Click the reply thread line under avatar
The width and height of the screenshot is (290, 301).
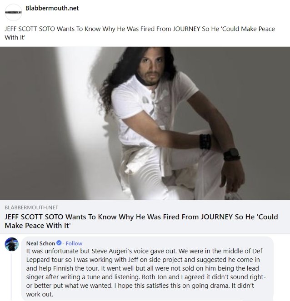pos(11,276)
